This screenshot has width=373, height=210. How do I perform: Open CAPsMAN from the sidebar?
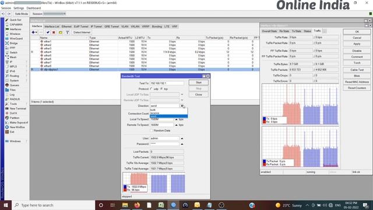pyautogui.click(x=16, y=24)
